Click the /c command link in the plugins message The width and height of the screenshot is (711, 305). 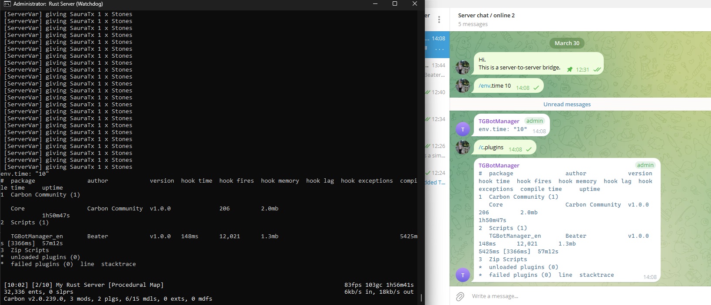click(481, 148)
